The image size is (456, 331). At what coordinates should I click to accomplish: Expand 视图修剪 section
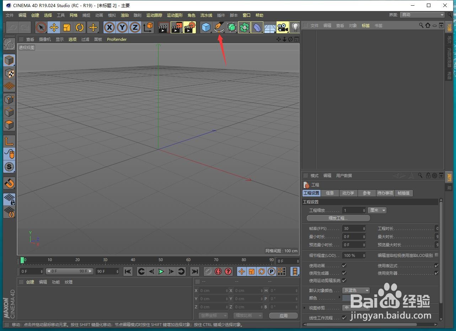(305, 308)
